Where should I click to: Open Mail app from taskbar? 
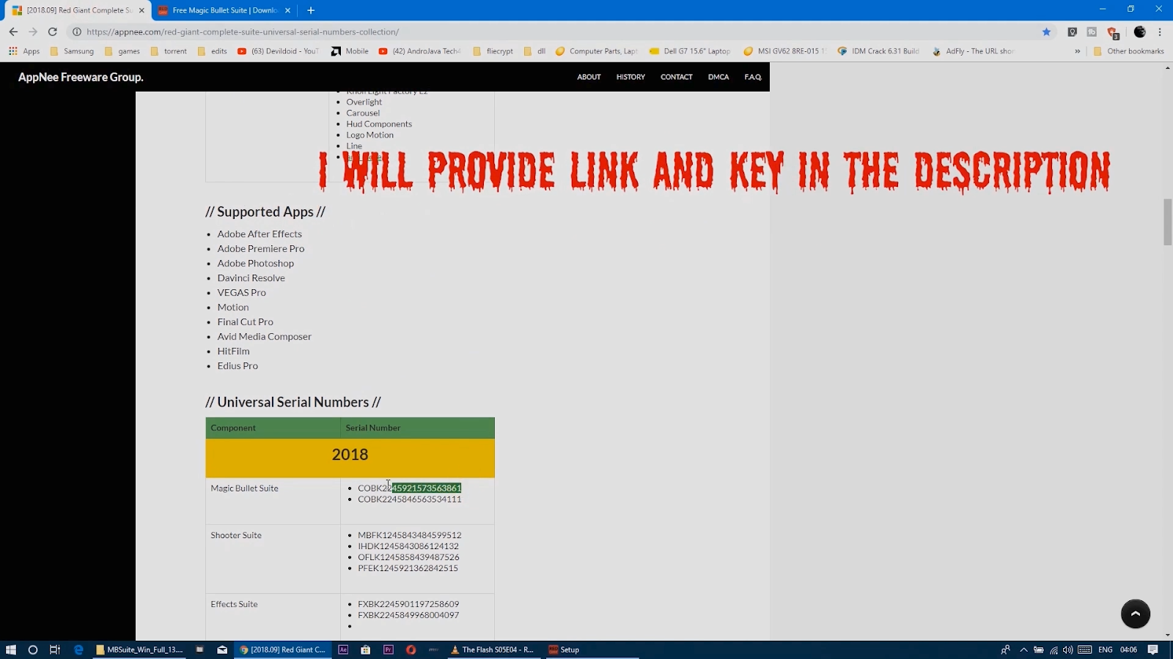222,649
